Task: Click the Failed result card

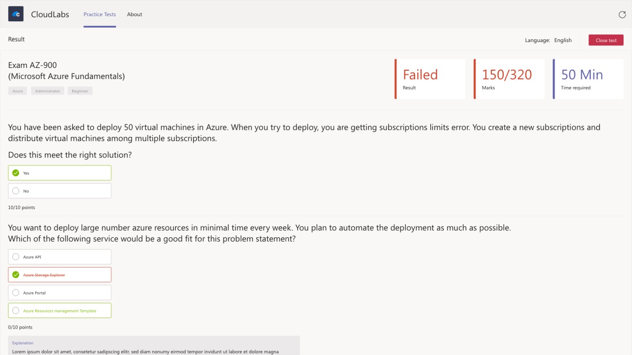Action: click(430, 79)
